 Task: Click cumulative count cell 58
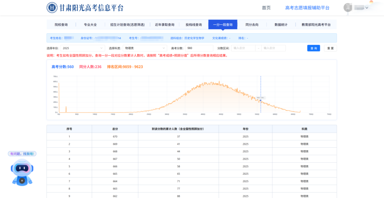[x=178, y=166]
